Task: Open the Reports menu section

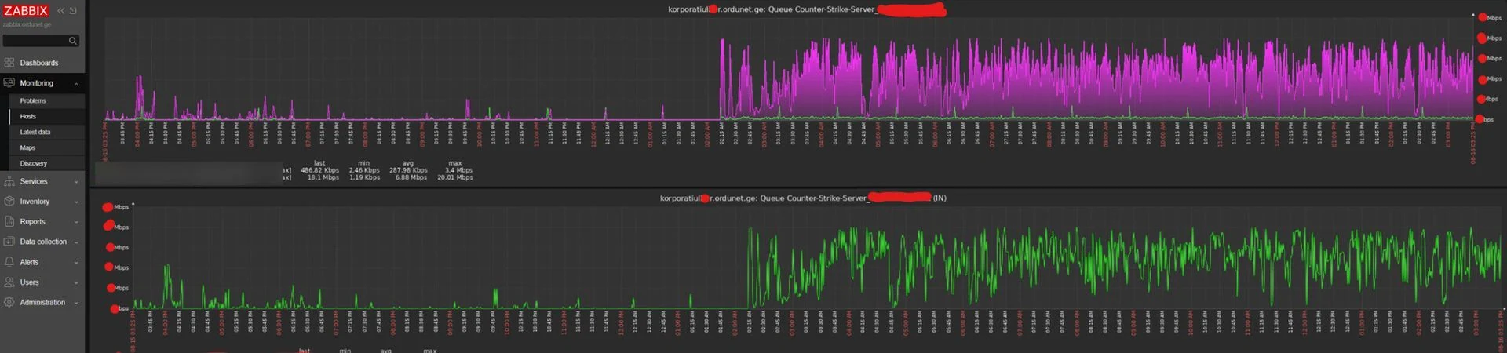Action: (33, 222)
